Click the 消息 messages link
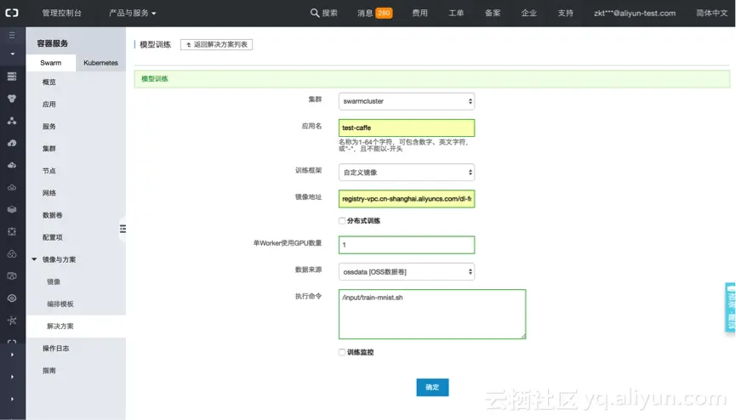The width and height of the screenshot is (736, 420). 365,13
